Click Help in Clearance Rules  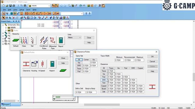(152, 71)
